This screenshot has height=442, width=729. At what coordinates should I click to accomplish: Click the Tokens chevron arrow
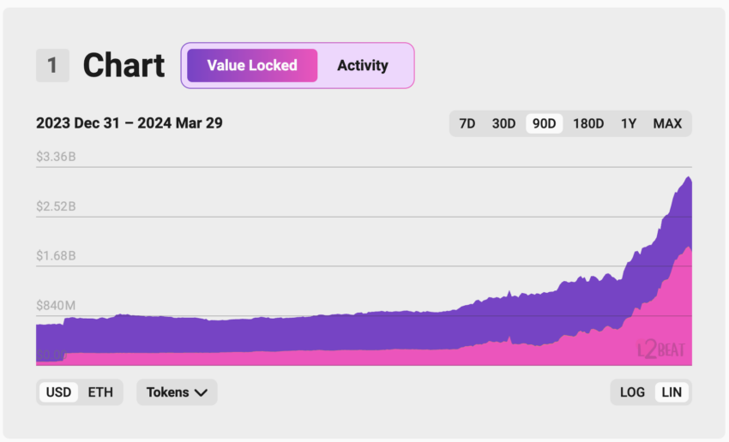201,393
